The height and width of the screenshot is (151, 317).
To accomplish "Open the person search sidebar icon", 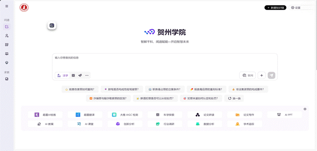I will (x=7, y=36).
